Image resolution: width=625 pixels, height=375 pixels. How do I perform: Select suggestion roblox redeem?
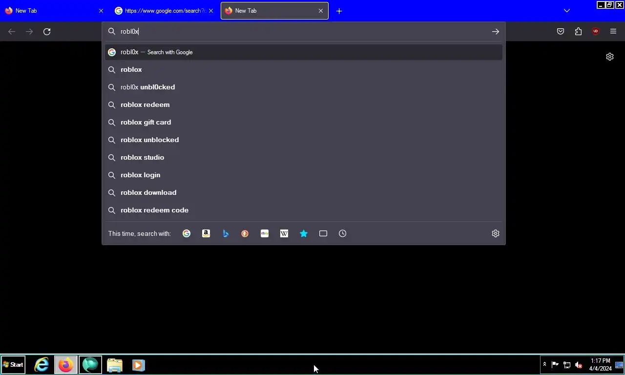tap(304, 104)
